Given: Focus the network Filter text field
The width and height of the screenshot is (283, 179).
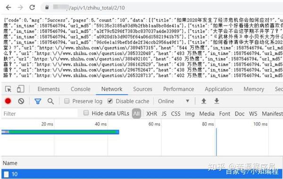Looking at the screenshot, I should (40, 114).
